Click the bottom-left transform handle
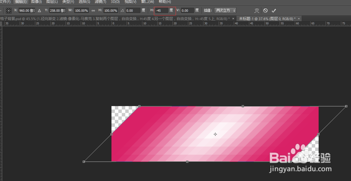This screenshot has width=351, height=181. [x=84, y=162]
